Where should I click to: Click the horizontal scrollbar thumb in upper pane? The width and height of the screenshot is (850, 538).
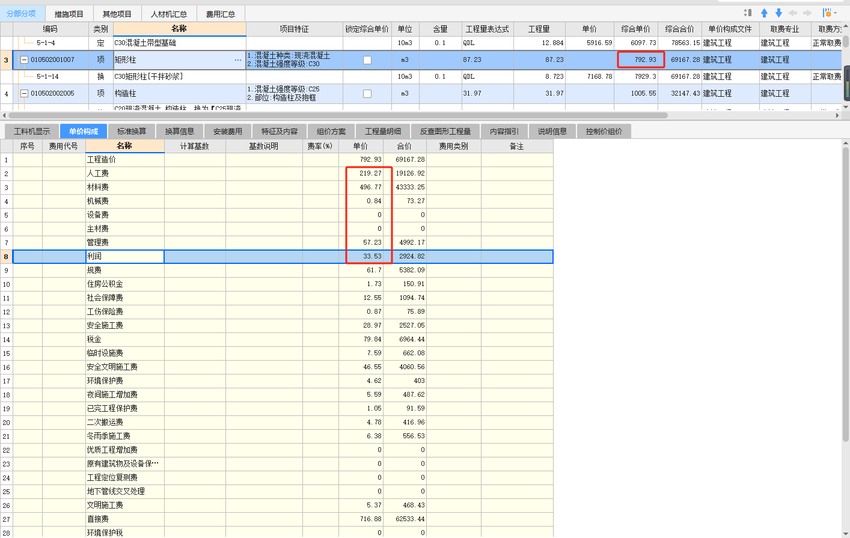point(338,115)
